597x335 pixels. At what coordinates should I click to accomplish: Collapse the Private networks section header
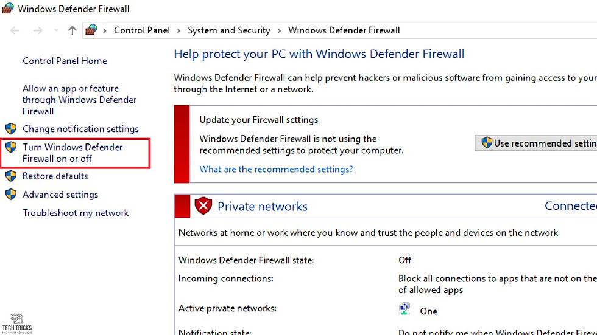(x=386, y=206)
